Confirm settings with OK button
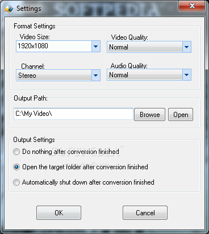Screen dimensions: 209x234 click(x=58, y=213)
